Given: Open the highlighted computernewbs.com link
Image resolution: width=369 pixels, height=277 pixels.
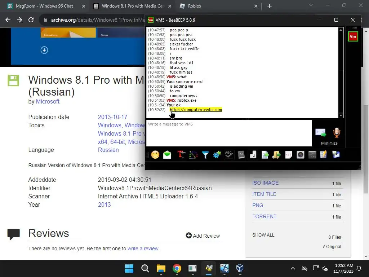Looking at the screenshot, I should [x=196, y=110].
